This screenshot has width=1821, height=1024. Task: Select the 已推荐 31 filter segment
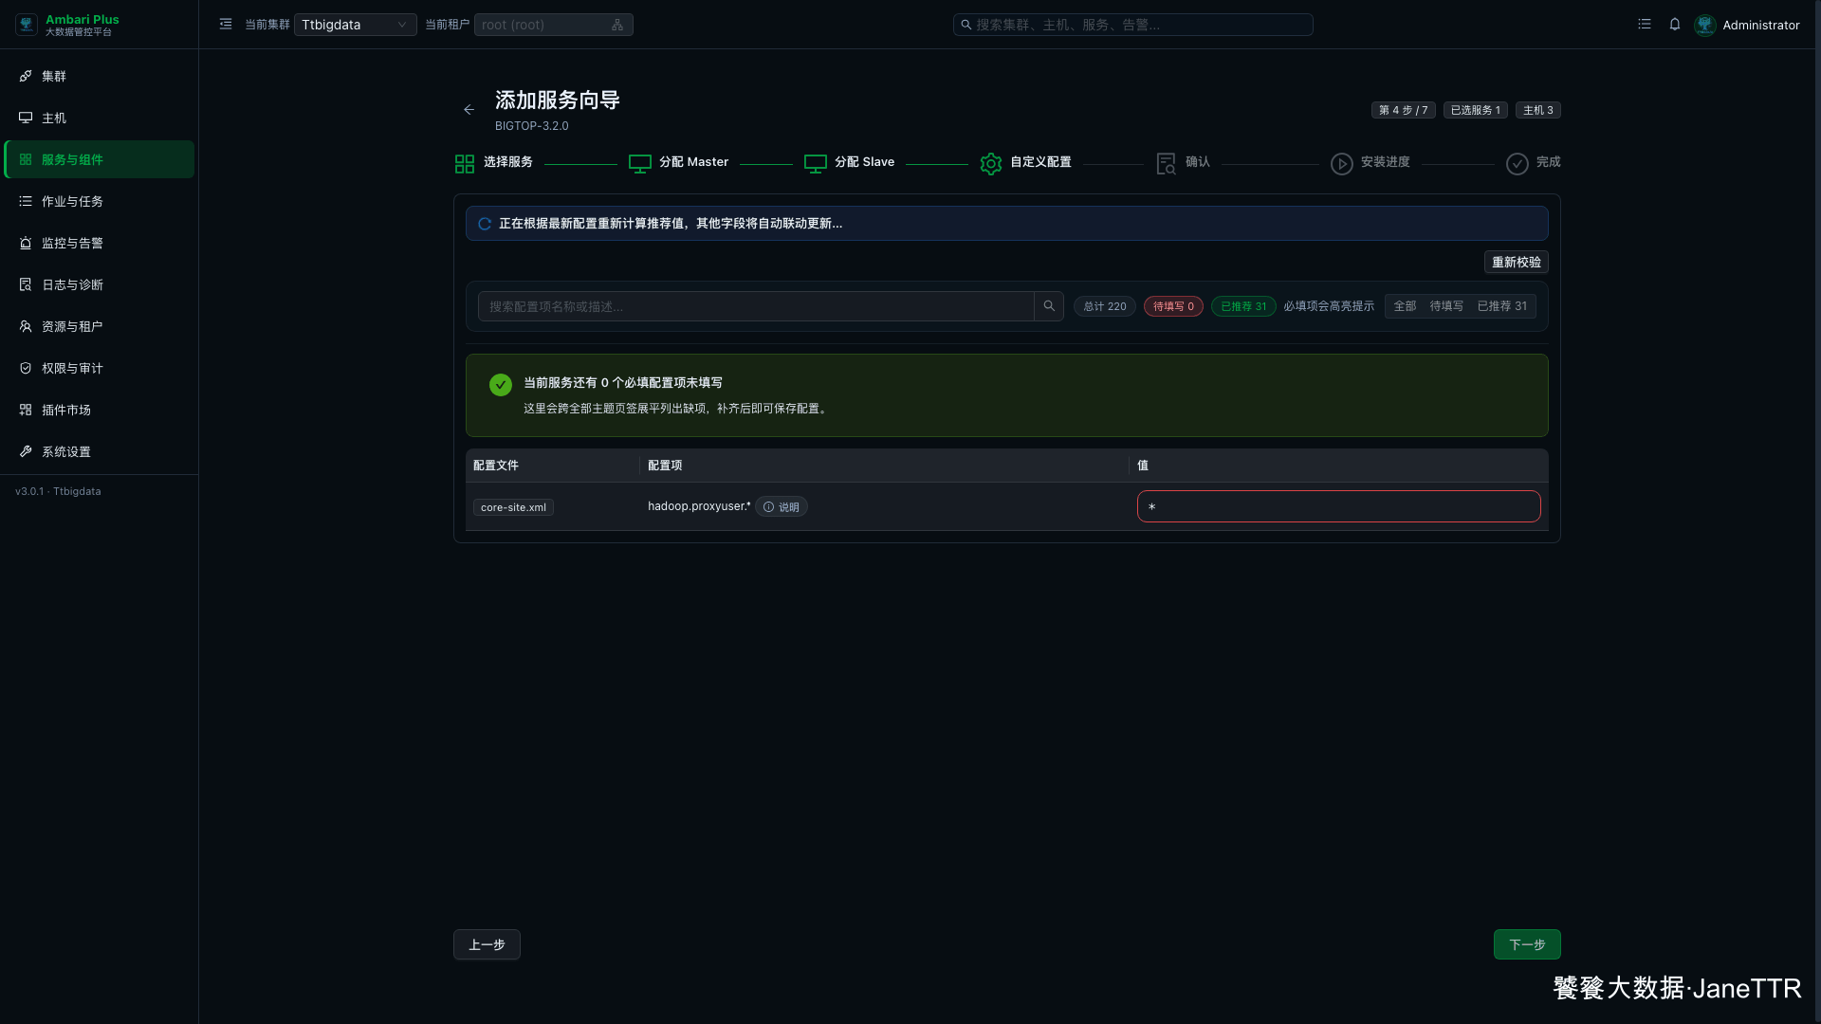coord(1502,306)
